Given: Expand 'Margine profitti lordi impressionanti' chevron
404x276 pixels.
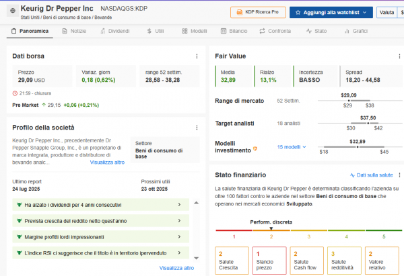Looking at the screenshot, I should (x=179, y=236).
